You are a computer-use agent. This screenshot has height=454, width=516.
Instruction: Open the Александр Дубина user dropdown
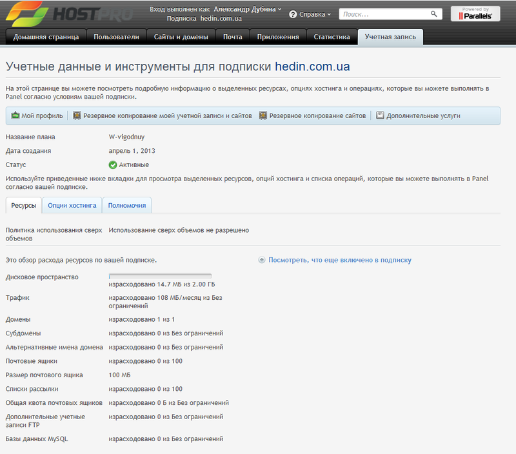click(248, 9)
